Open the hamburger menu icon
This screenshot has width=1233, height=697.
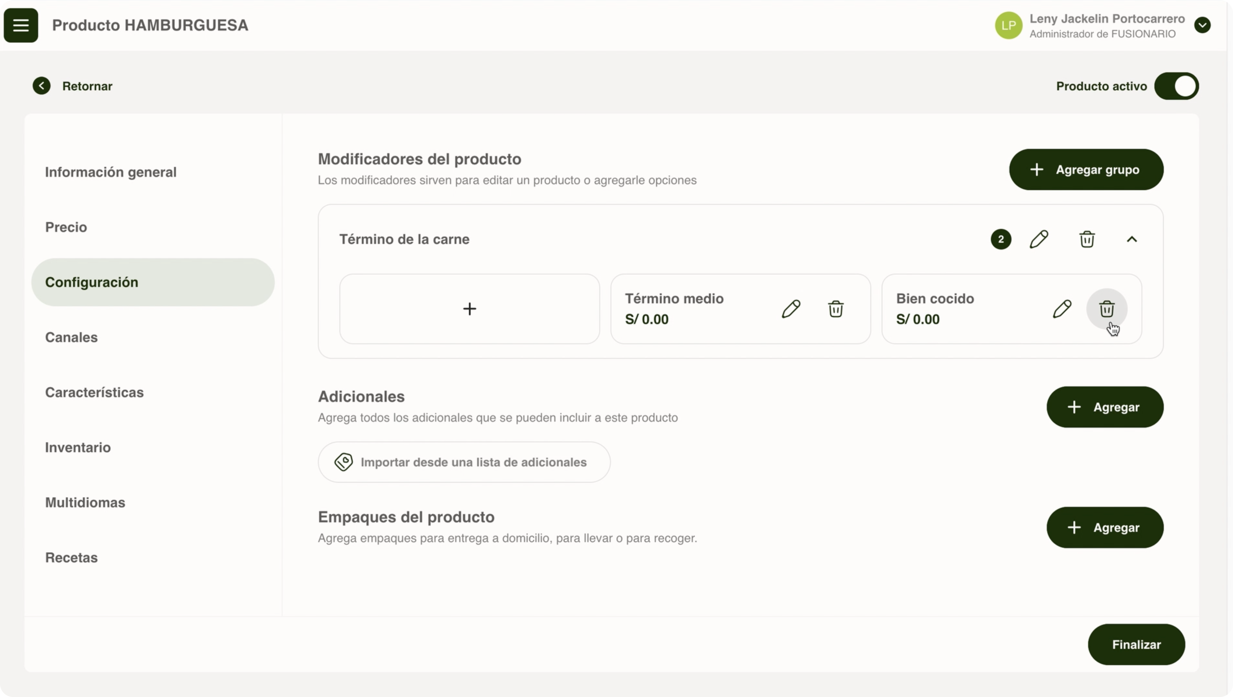(21, 25)
